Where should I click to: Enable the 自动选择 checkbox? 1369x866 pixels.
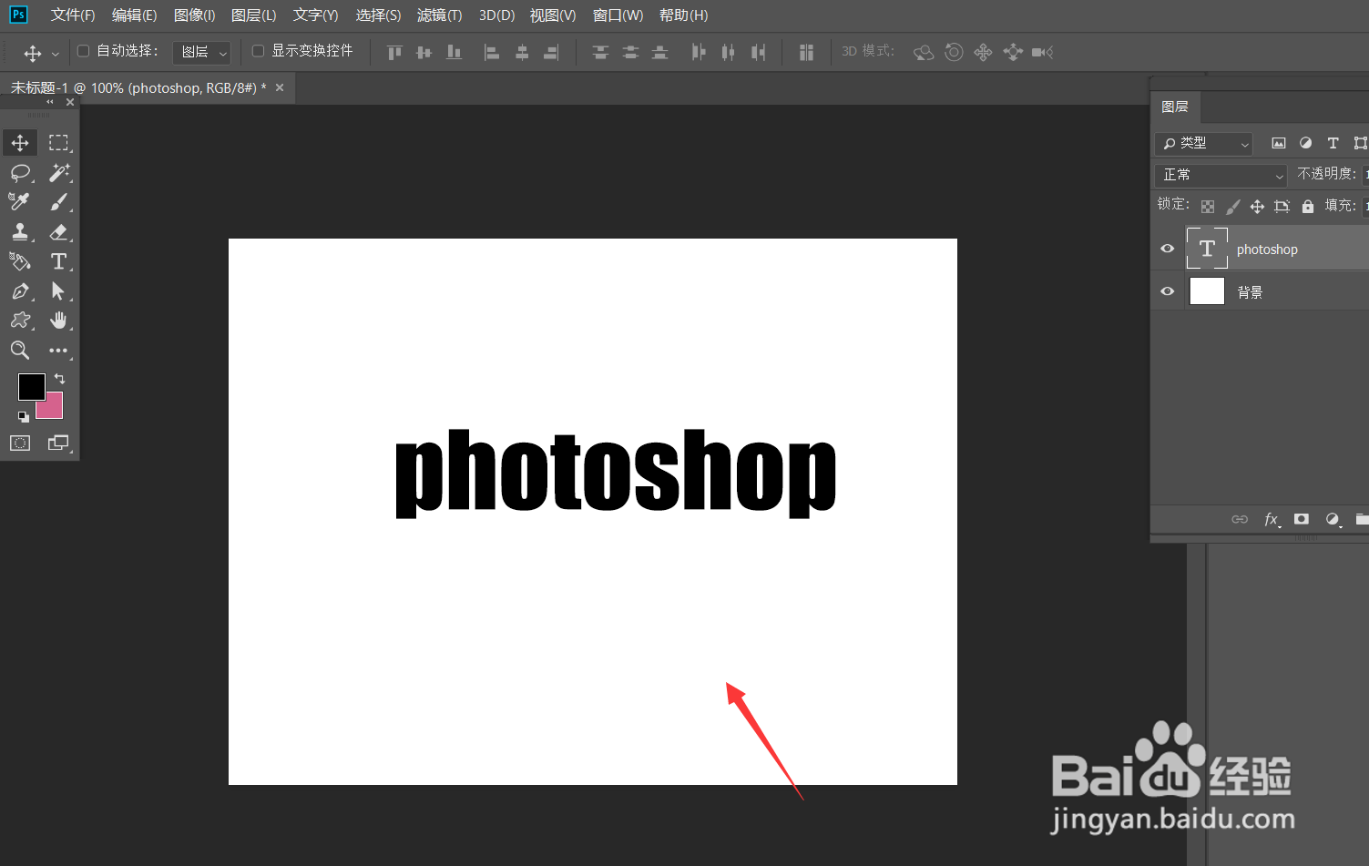[84, 51]
